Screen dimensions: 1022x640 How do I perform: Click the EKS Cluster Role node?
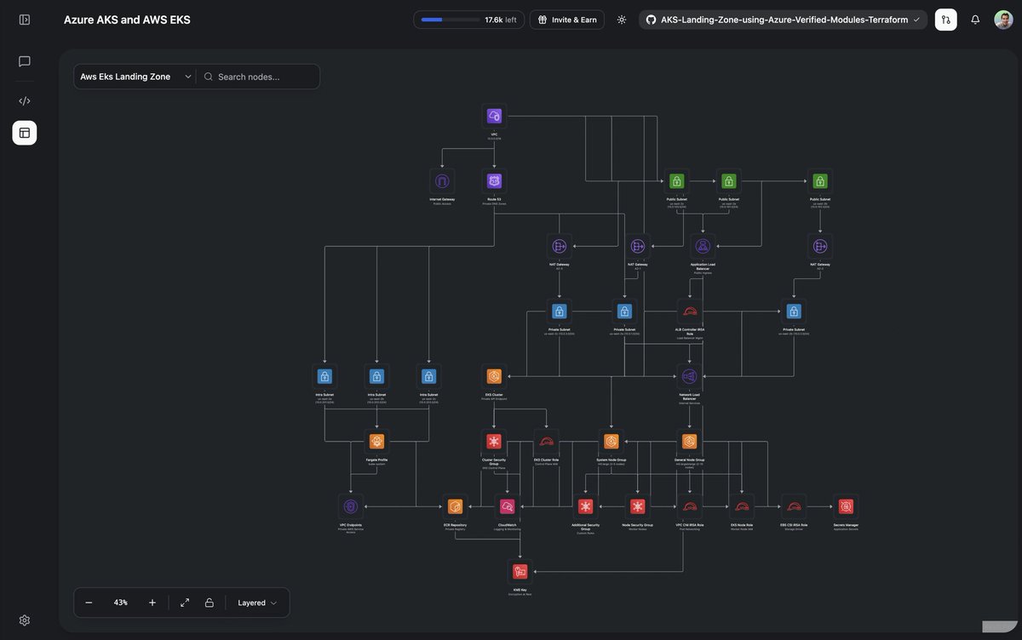546,442
